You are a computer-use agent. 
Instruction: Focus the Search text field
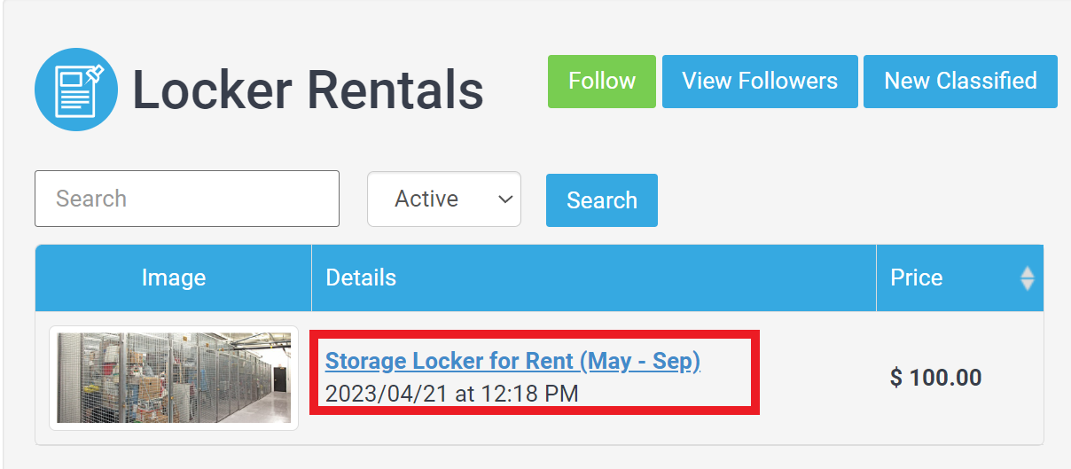[187, 199]
